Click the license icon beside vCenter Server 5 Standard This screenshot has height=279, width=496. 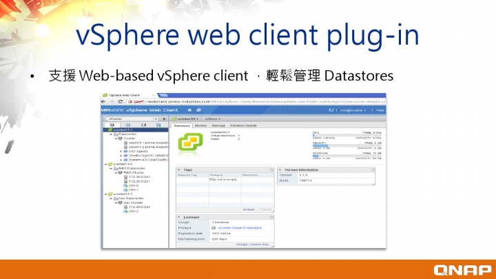coord(214,228)
